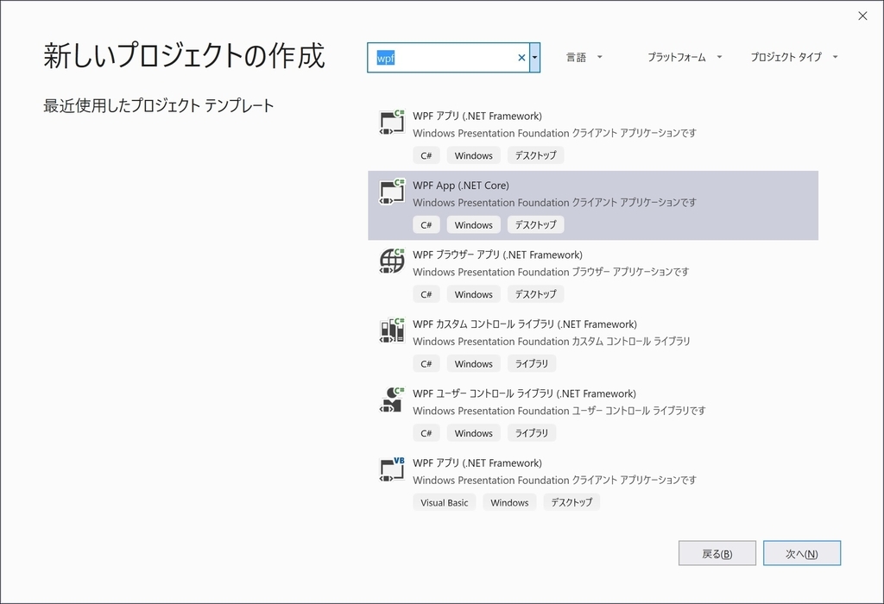
Task: Select WPF ブラウザー アプリ (.NET Framework) title
Action: pyautogui.click(x=497, y=255)
